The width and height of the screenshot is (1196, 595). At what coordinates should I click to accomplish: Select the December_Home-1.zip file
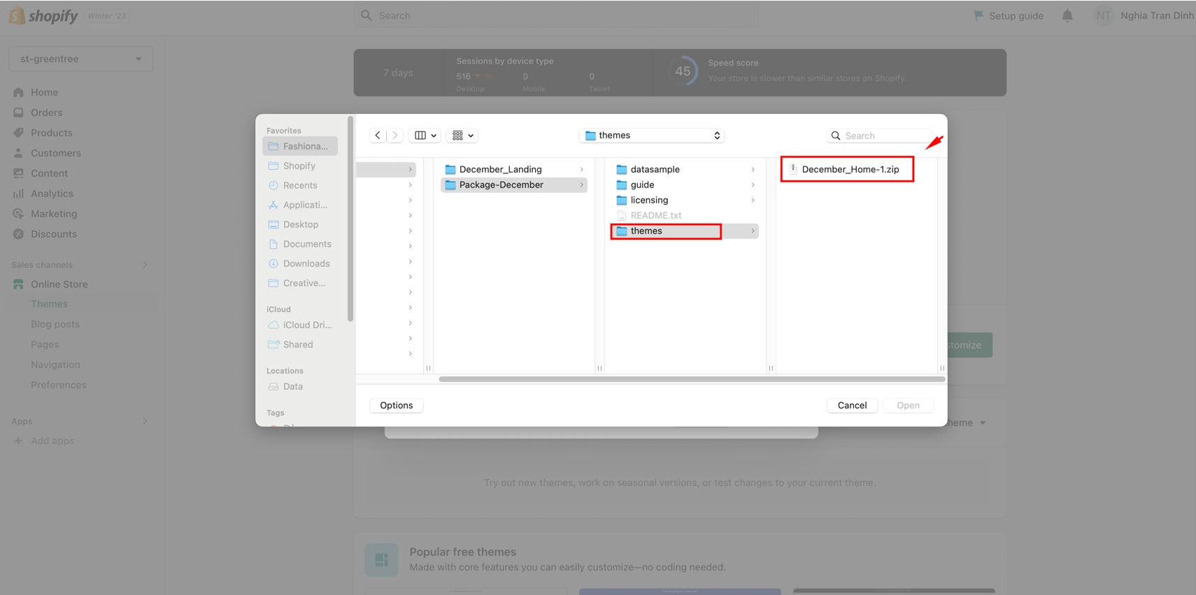pos(850,169)
